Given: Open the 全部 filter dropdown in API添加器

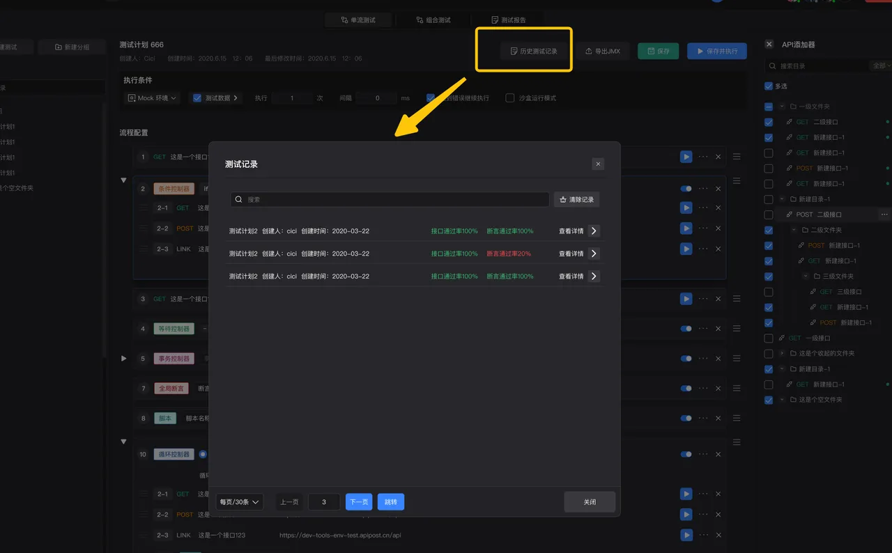Looking at the screenshot, I should 882,66.
